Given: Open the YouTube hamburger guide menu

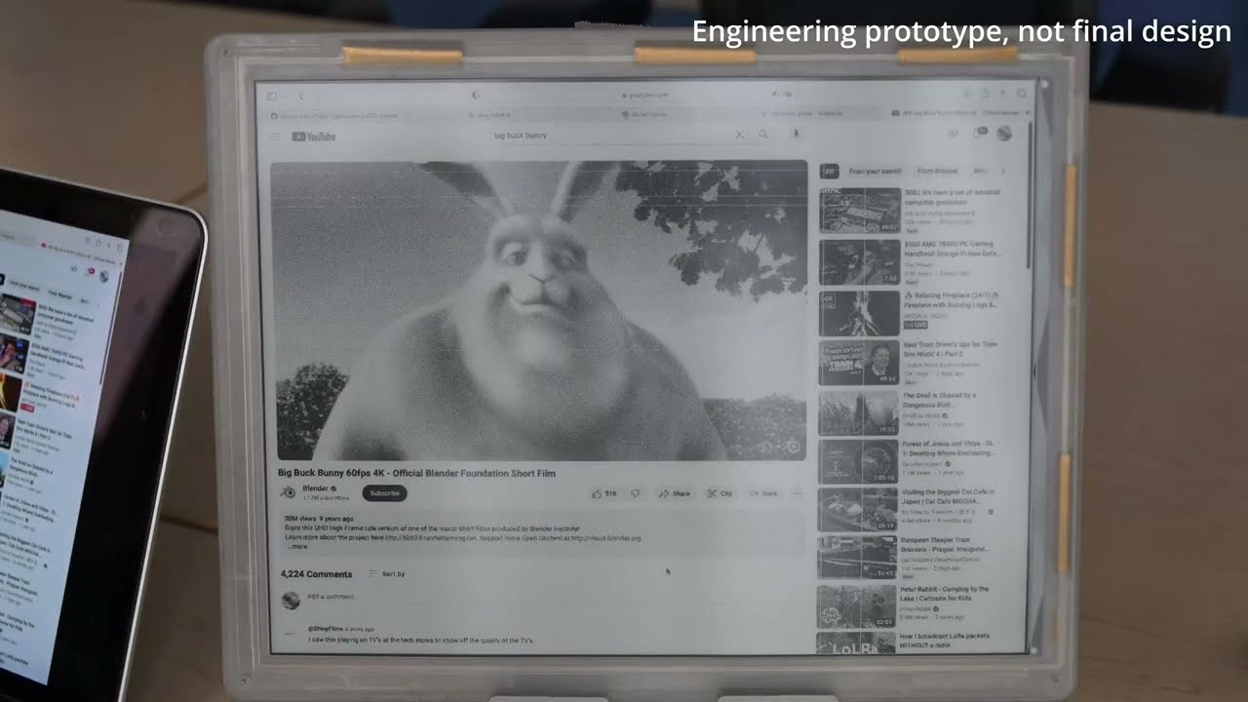Looking at the screenshot, I should [x=275, y=136].
